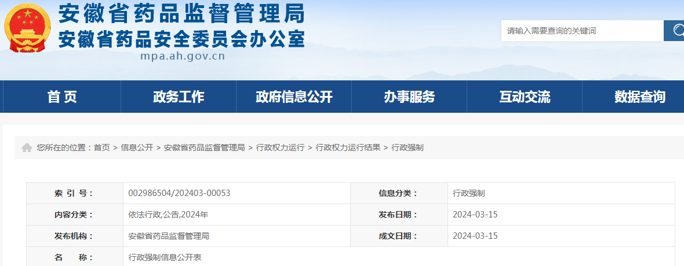This screenshot has height=266, width=684.
Task: Click the 成文日期 label cell
Action: click(x=399, y=236)
